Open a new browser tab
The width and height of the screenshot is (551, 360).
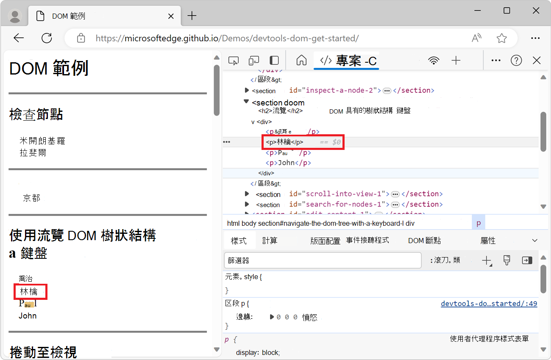[192, 16]
